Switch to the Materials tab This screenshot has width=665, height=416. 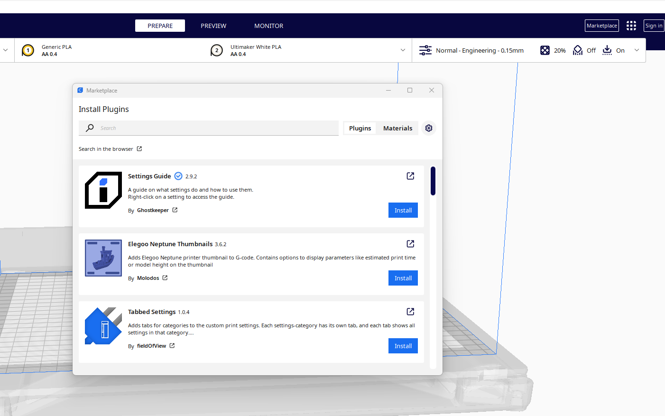coord(397,128)
